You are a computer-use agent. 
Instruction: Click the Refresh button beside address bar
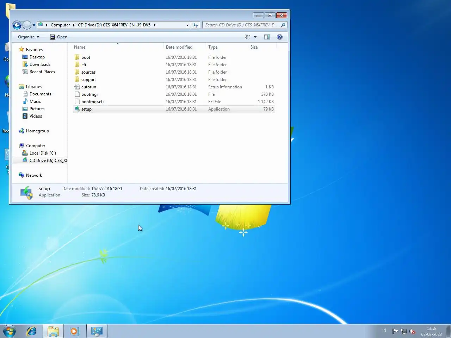[x=196, y=25]
